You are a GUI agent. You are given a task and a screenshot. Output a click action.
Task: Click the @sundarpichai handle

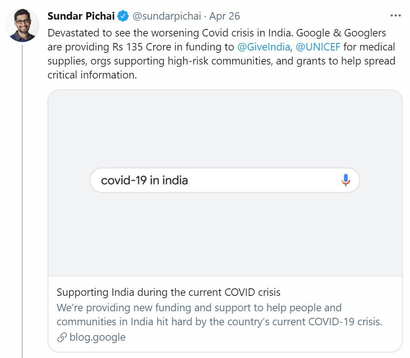click(167, 16)
